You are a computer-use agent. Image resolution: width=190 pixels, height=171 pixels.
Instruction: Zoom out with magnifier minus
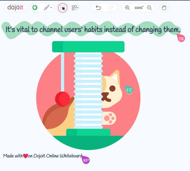click(149, 8)
